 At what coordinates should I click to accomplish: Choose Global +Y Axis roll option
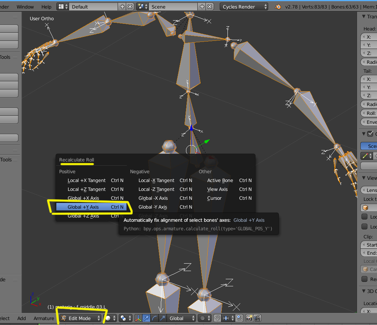tap(91, 207)
